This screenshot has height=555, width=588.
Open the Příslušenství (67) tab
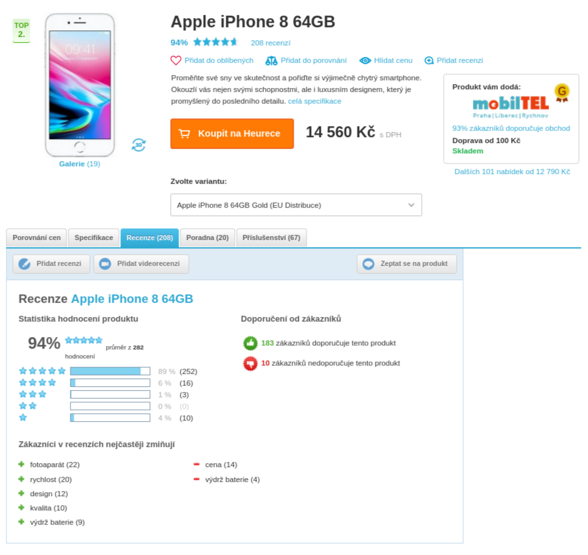[272, 237]
